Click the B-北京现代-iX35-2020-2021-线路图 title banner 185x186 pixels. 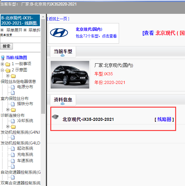tap(20, 20)
